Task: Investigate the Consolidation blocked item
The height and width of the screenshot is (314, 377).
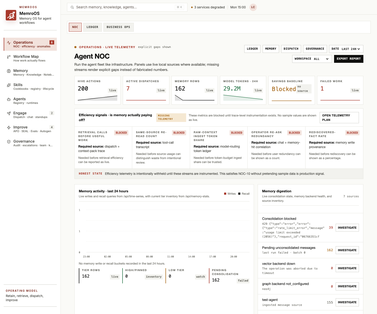Action: point(347,228)
